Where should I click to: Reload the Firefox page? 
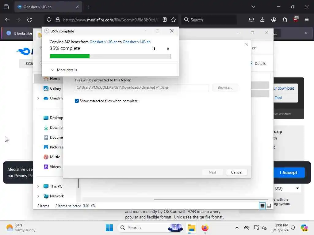tap(29, 20)
